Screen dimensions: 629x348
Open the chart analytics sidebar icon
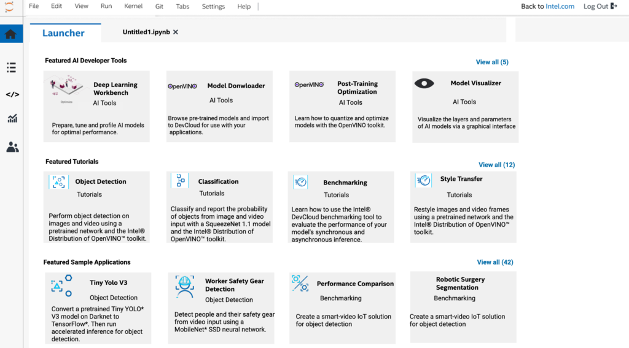(12, 118)
